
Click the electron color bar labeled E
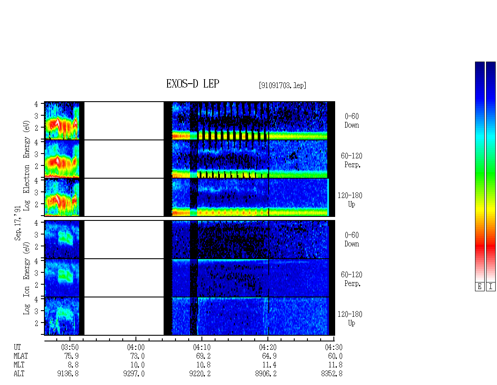pos(479,172)
